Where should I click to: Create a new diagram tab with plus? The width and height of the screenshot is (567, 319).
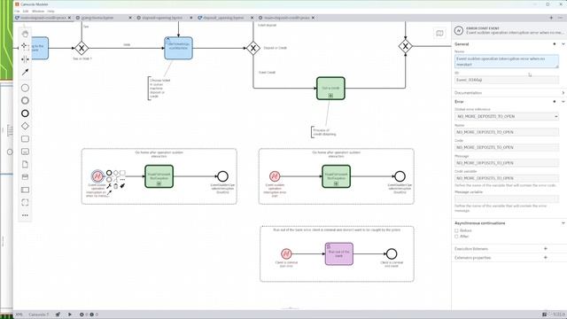coord(551,18)
